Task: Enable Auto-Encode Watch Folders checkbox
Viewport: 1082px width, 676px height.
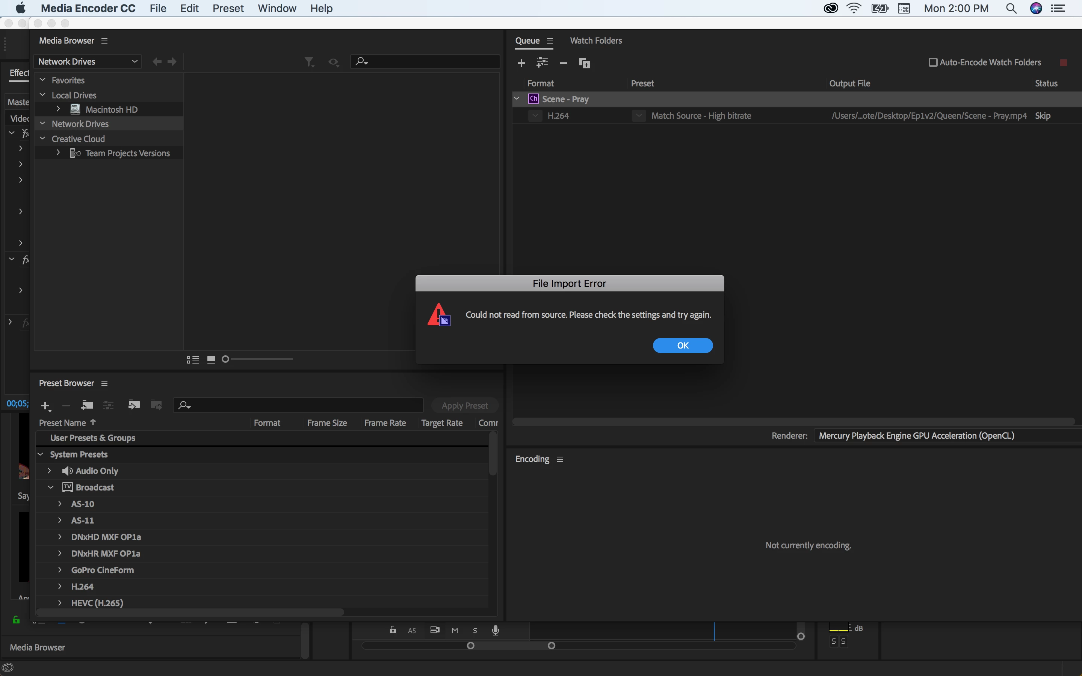Action: 933,63
